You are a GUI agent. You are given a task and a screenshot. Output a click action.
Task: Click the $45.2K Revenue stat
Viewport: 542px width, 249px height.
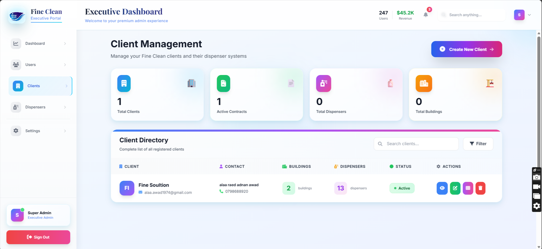click(x=405, y=15)
